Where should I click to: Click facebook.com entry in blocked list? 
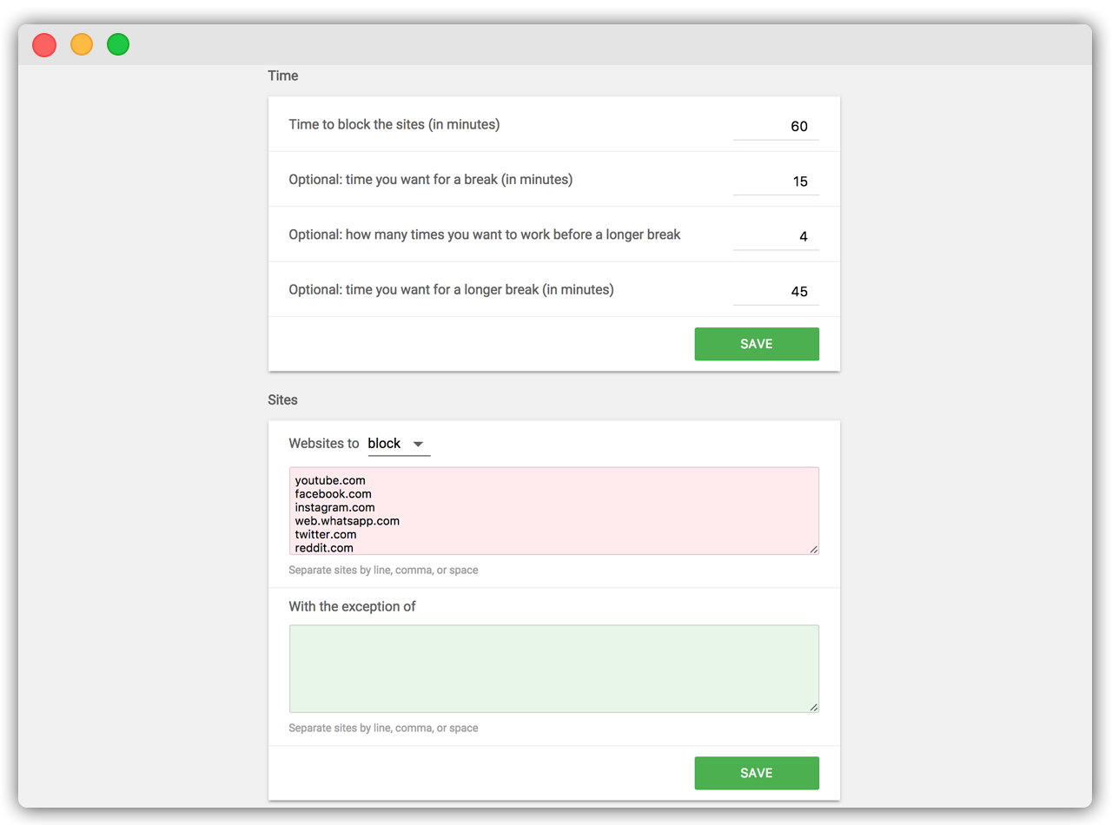pyautogui.click(x=333, y=494)
